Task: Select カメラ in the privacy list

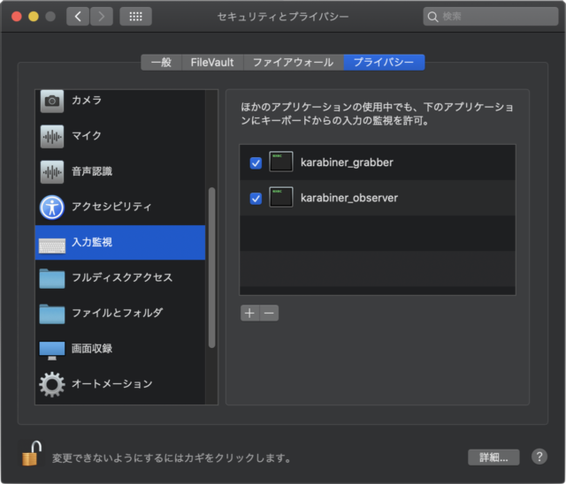Action: click(120, 101)
